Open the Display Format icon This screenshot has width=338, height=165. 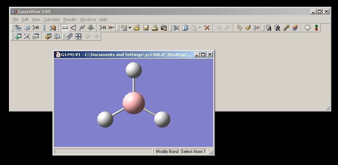tap(36, 36)
